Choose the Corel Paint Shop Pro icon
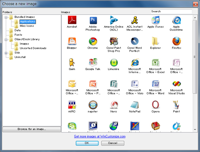This screenshot has width=200, height=152. click(x=114, y=41)
